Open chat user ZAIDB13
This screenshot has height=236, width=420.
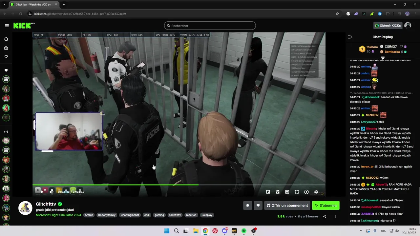tap(367, 214)
